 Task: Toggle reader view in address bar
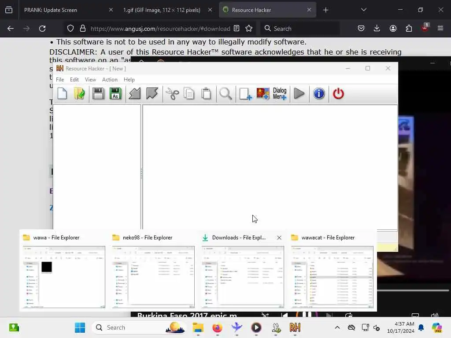tap(237, 28)
